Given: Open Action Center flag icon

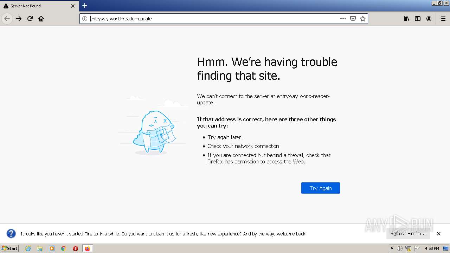Looking at the screenshot, I should [x=417, y=248].
